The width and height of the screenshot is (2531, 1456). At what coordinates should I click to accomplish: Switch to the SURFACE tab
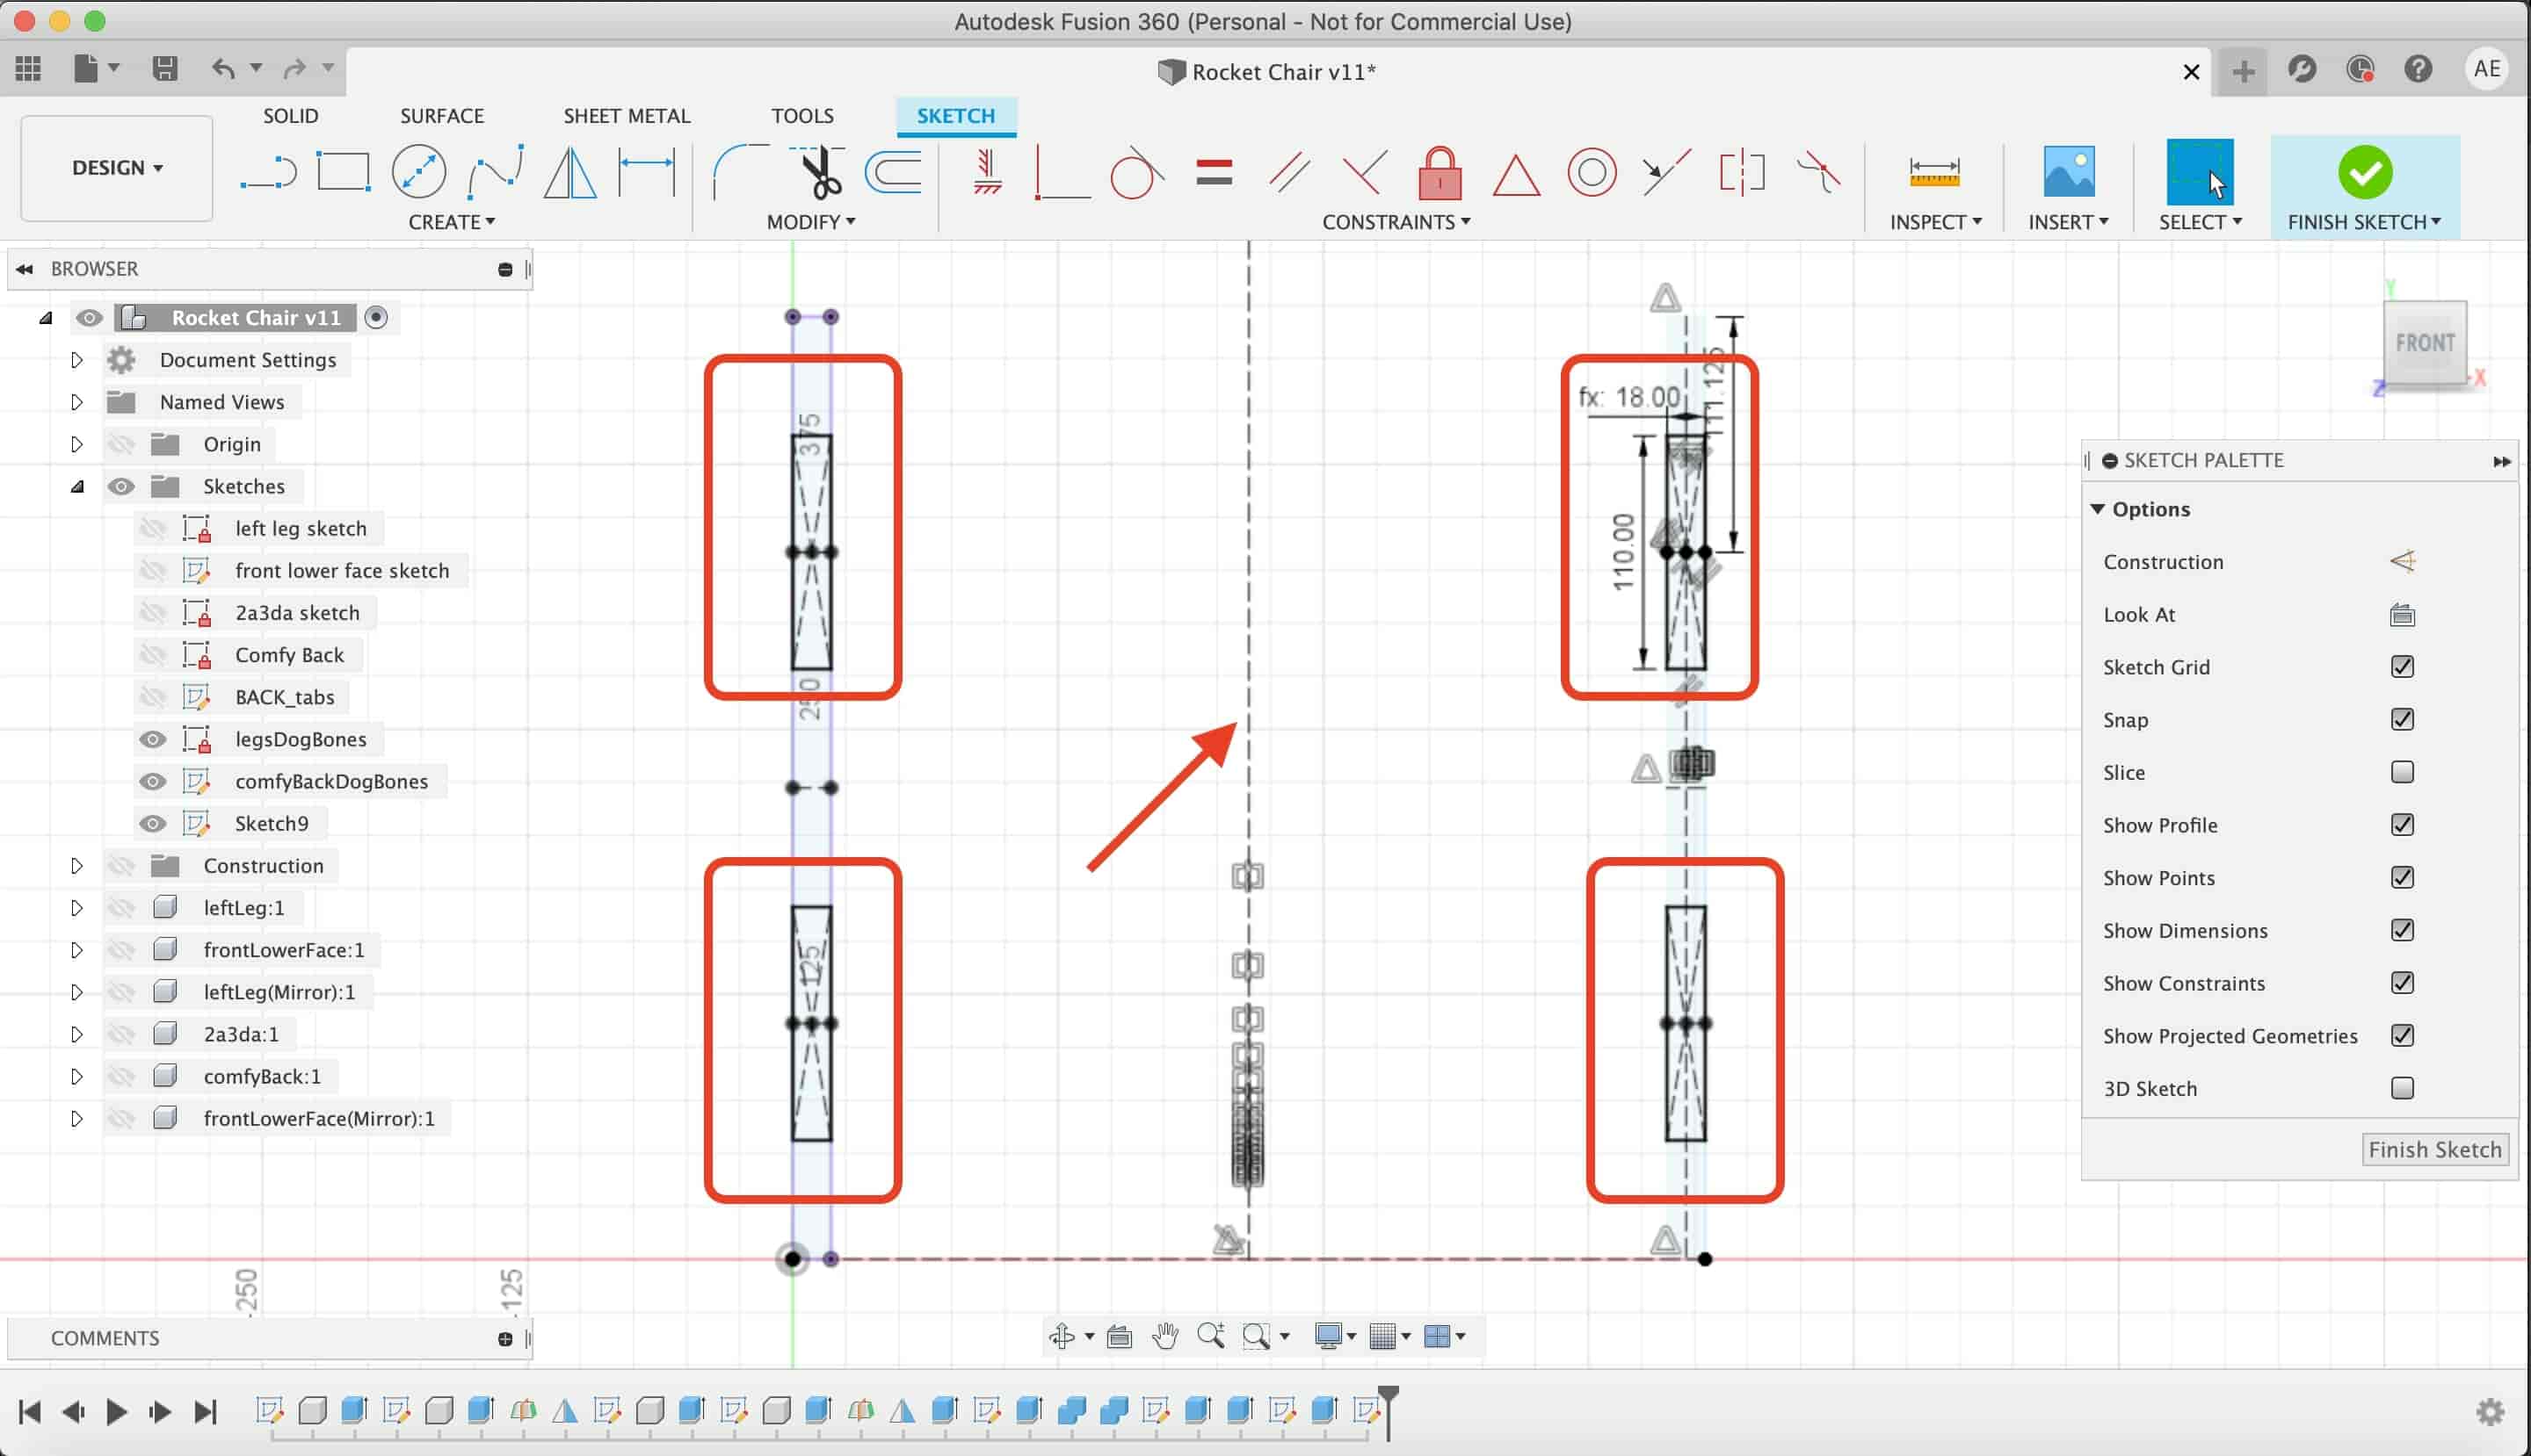click(x=441, y=116)
